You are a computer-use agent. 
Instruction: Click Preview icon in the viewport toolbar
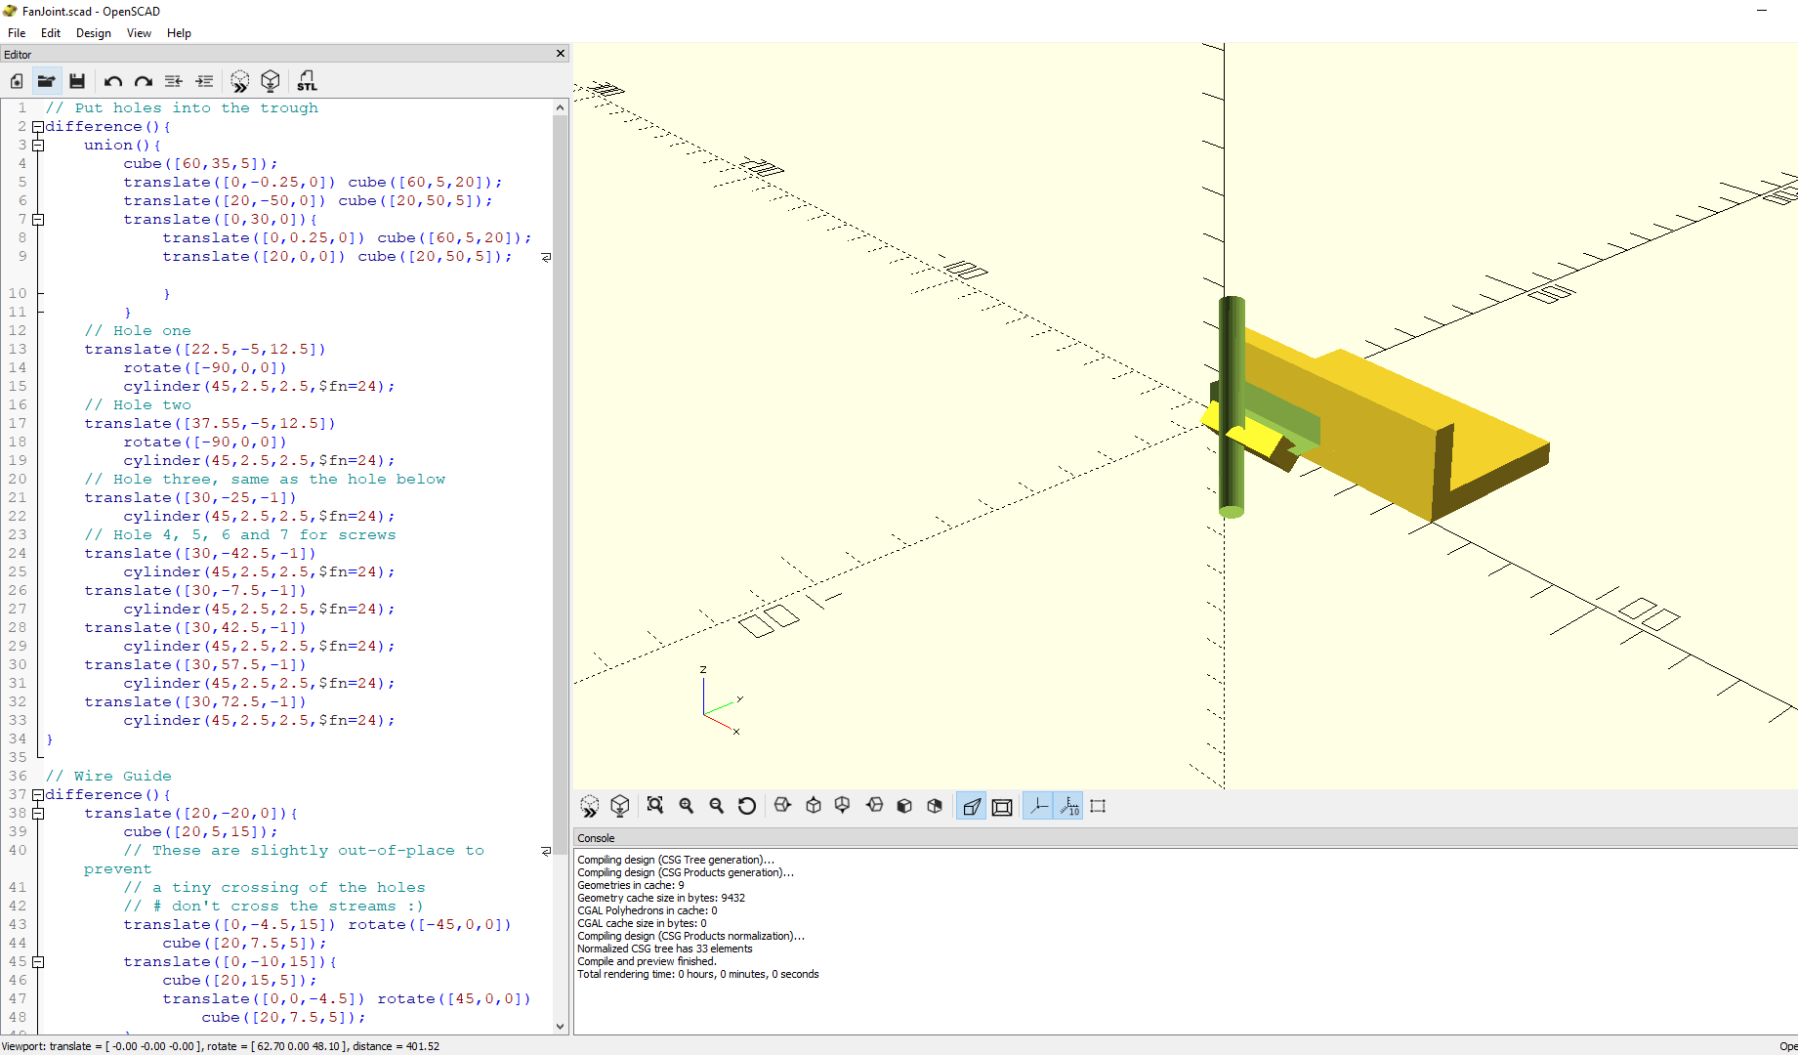coord(590,806)
